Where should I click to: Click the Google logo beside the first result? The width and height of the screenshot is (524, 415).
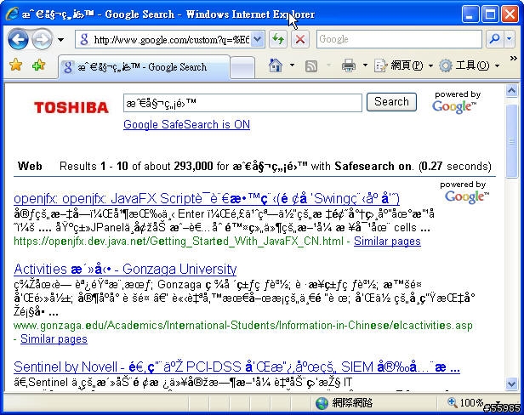tap(467, 196)
